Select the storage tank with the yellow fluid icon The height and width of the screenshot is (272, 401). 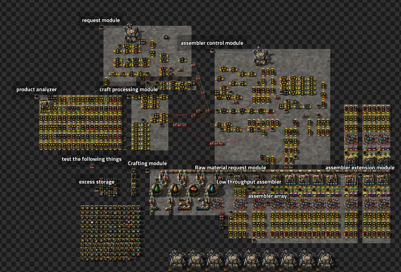pos(175,189)
